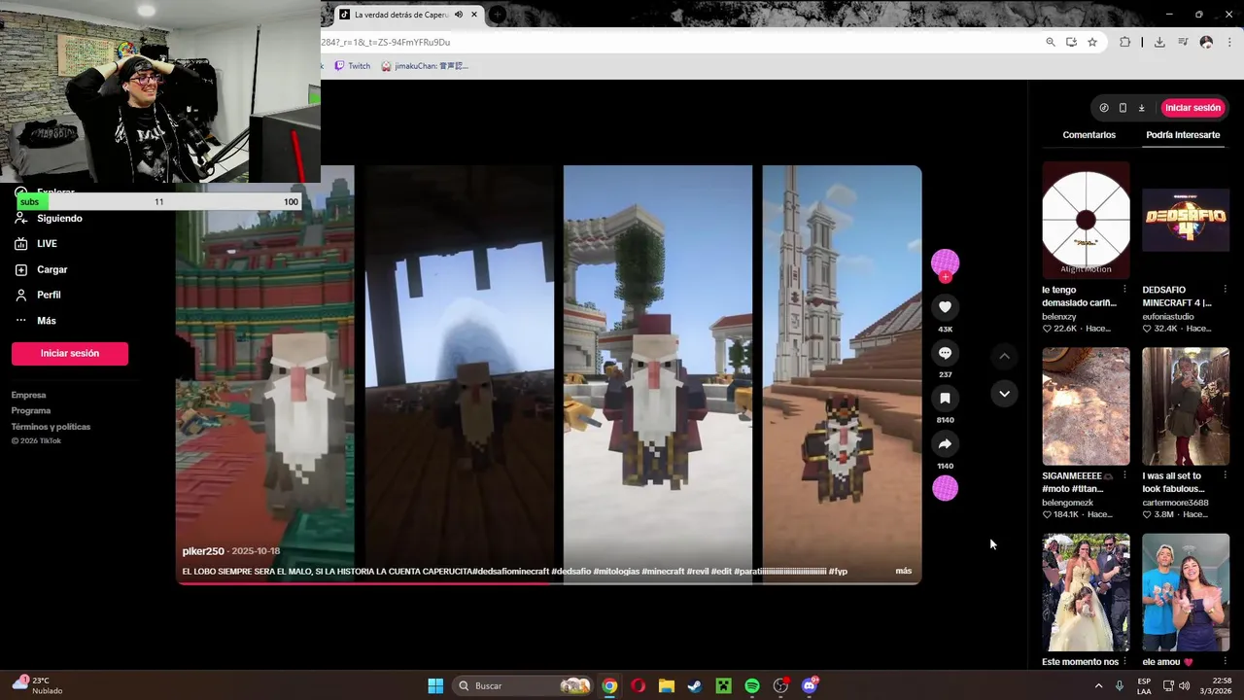Viewport: 1244px width, 700px height.
Task: Click the header Iniciar sesión button
Action: coord(1192,108)
